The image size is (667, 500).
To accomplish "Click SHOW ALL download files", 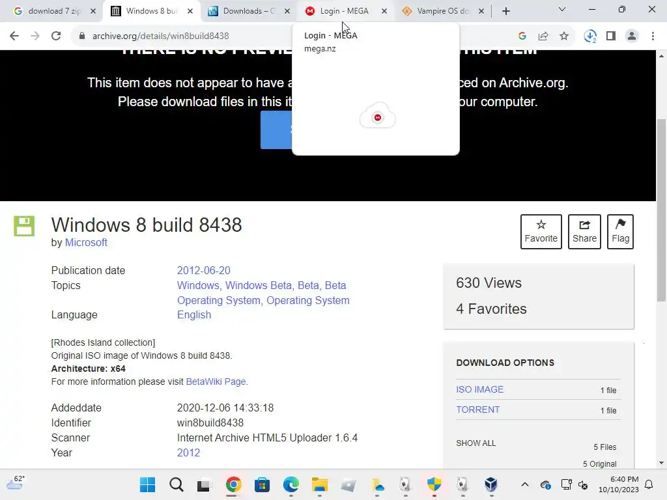I will 475,443.
